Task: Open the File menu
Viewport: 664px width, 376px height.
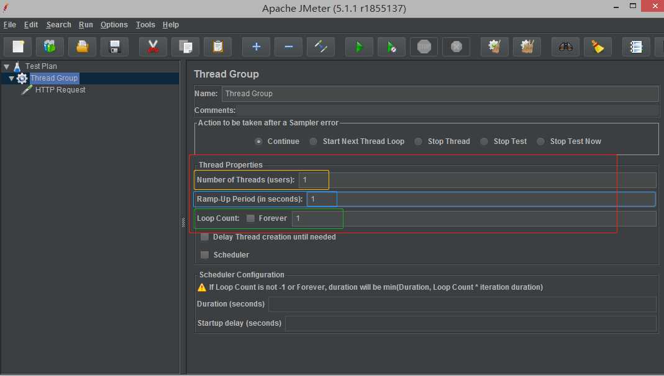Action: click(10, 25)
